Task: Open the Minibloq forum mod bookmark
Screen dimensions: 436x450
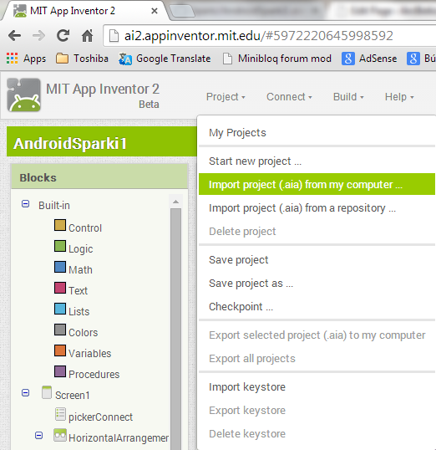Action: point(277,59)
